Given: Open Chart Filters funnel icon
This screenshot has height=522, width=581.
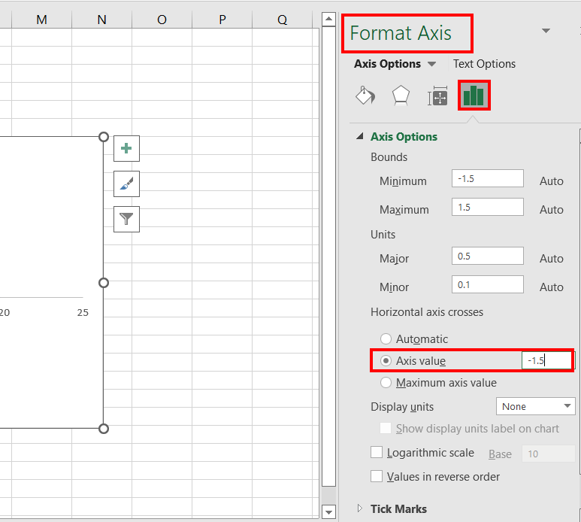Looking at the screenshot, I should (126, 219).
